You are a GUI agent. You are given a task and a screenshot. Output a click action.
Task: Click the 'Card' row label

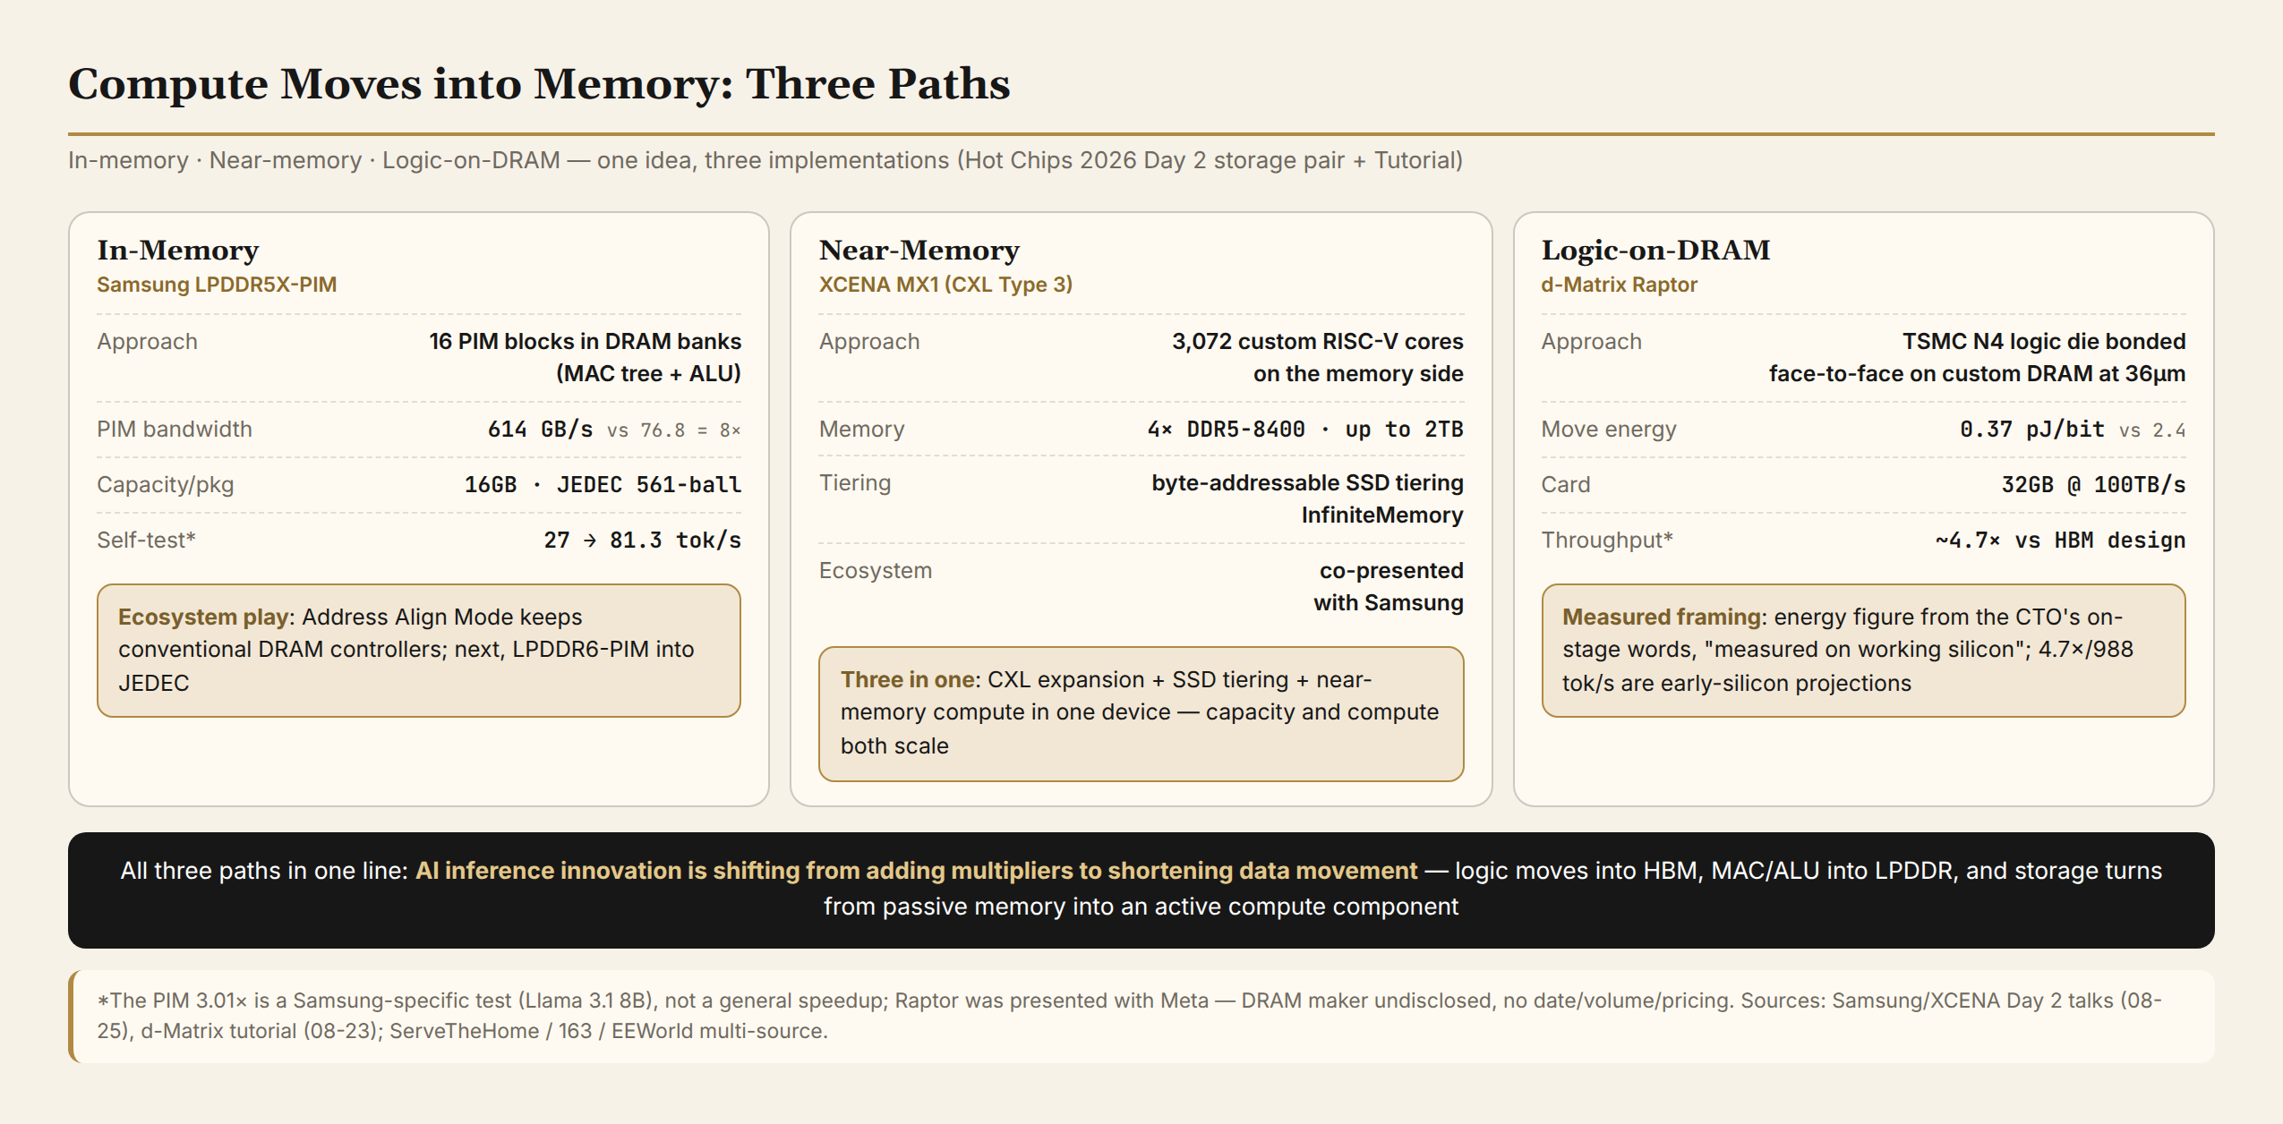click(x=1566, y=484)
